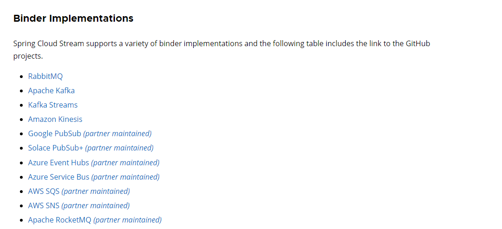Open the RabbitMQ binder link
The width and height of the screenshot is (502, 229).
click(45, 77)
